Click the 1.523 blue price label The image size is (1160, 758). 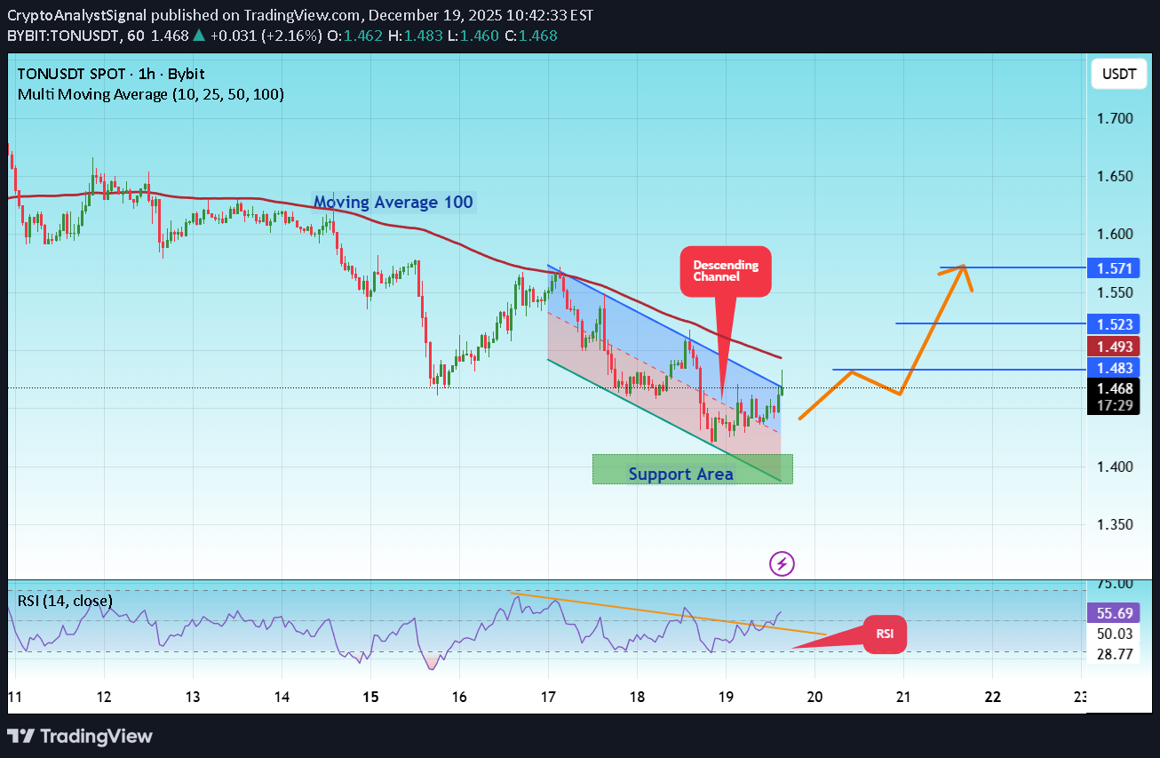(1112, 324)
